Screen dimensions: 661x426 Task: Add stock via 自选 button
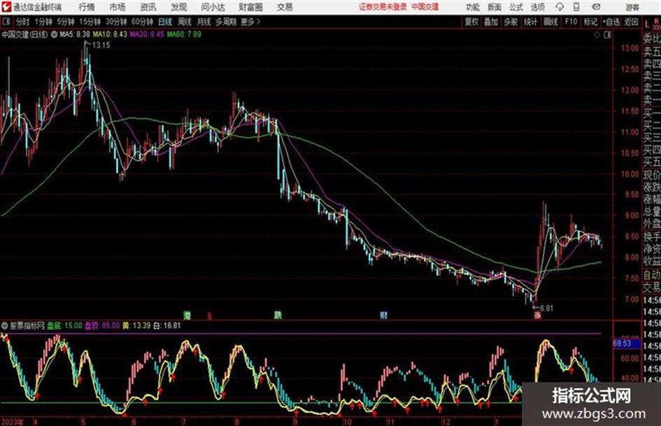point(611,22)
